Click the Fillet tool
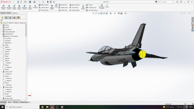 click(x=56, y=6)
